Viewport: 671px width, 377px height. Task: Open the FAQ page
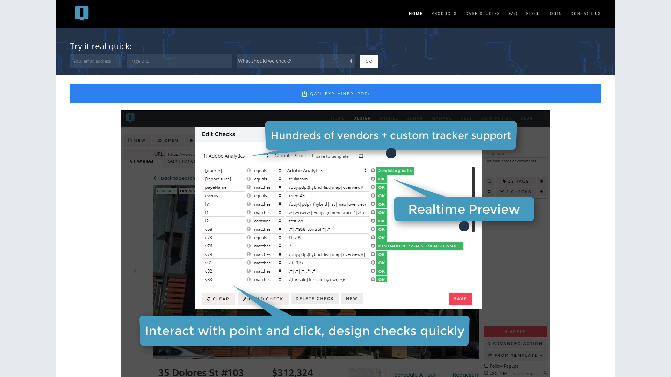tap(513, 14)
